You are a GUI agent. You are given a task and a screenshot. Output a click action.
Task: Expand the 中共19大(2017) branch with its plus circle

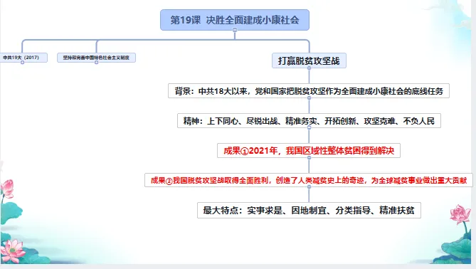(x=23, y=63)
